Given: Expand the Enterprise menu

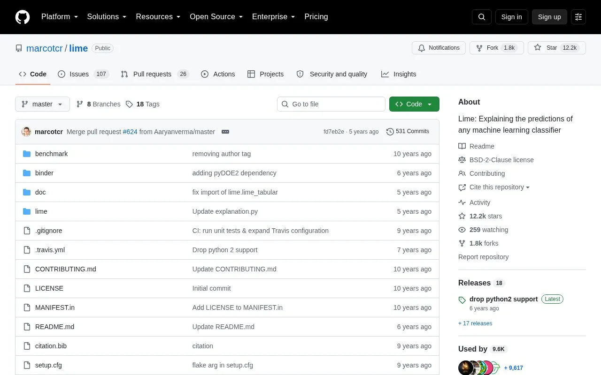Looking at the screenshot, I should [x=274, y=17].
